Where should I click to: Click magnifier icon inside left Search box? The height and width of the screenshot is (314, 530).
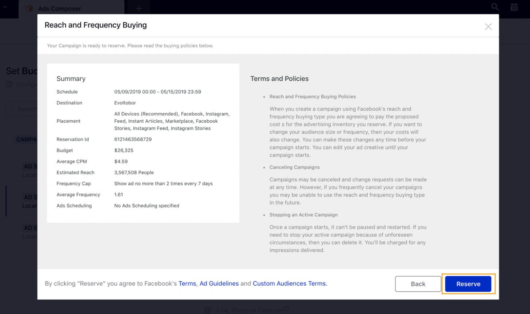point(12,109)
